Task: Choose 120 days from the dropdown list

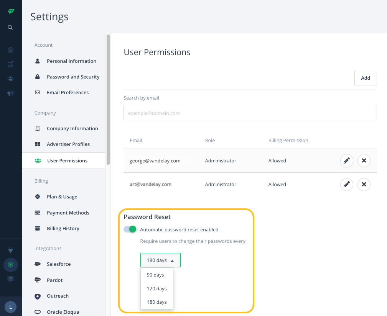Action: [157, 289]
